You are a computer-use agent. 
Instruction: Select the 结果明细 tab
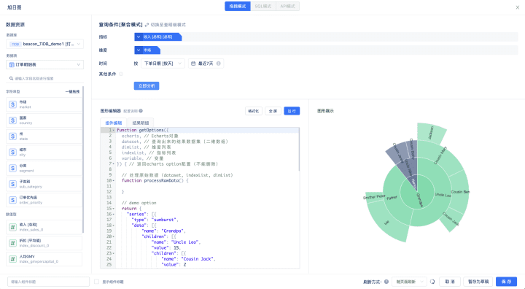(141, 123)
